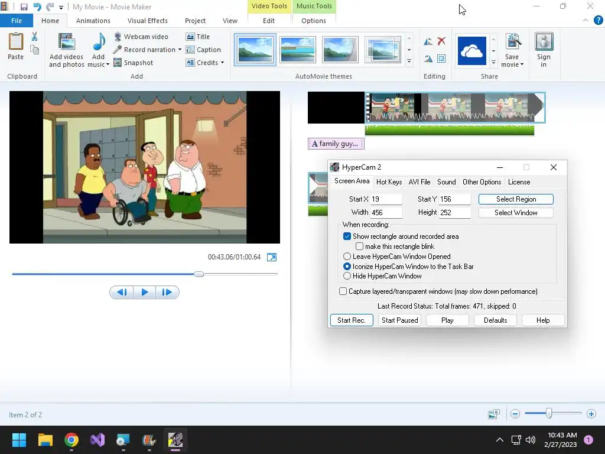The width and height of the screenshot is (605, 454).
Task: Click the Redo arrow in title bar
Action: tap(50, 7)
